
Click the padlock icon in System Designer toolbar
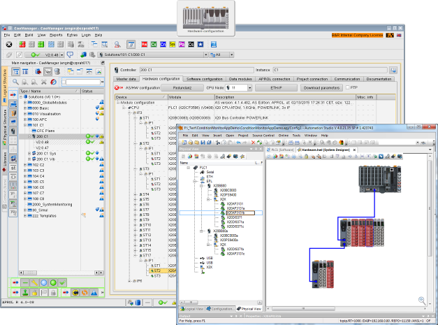click(x=306, y=157)
